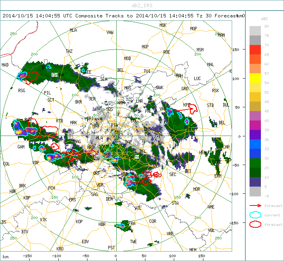
Task: Click the RSG station label
Action: pyautogui.click(x=22, y=91)
